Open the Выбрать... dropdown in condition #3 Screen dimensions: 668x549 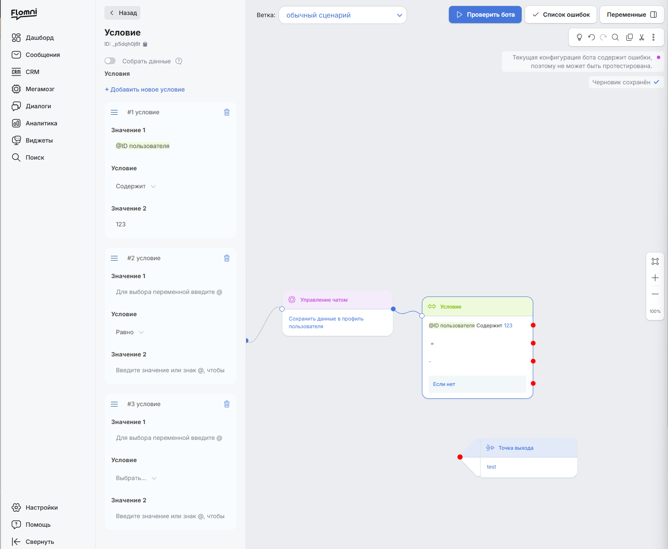click(136, 478)
